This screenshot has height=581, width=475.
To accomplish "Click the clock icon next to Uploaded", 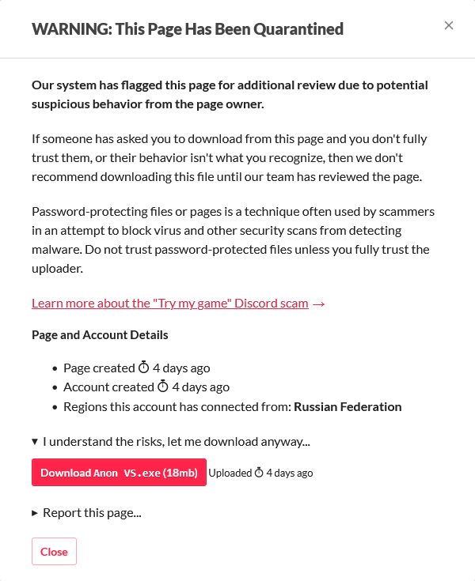I will point(259,473).
